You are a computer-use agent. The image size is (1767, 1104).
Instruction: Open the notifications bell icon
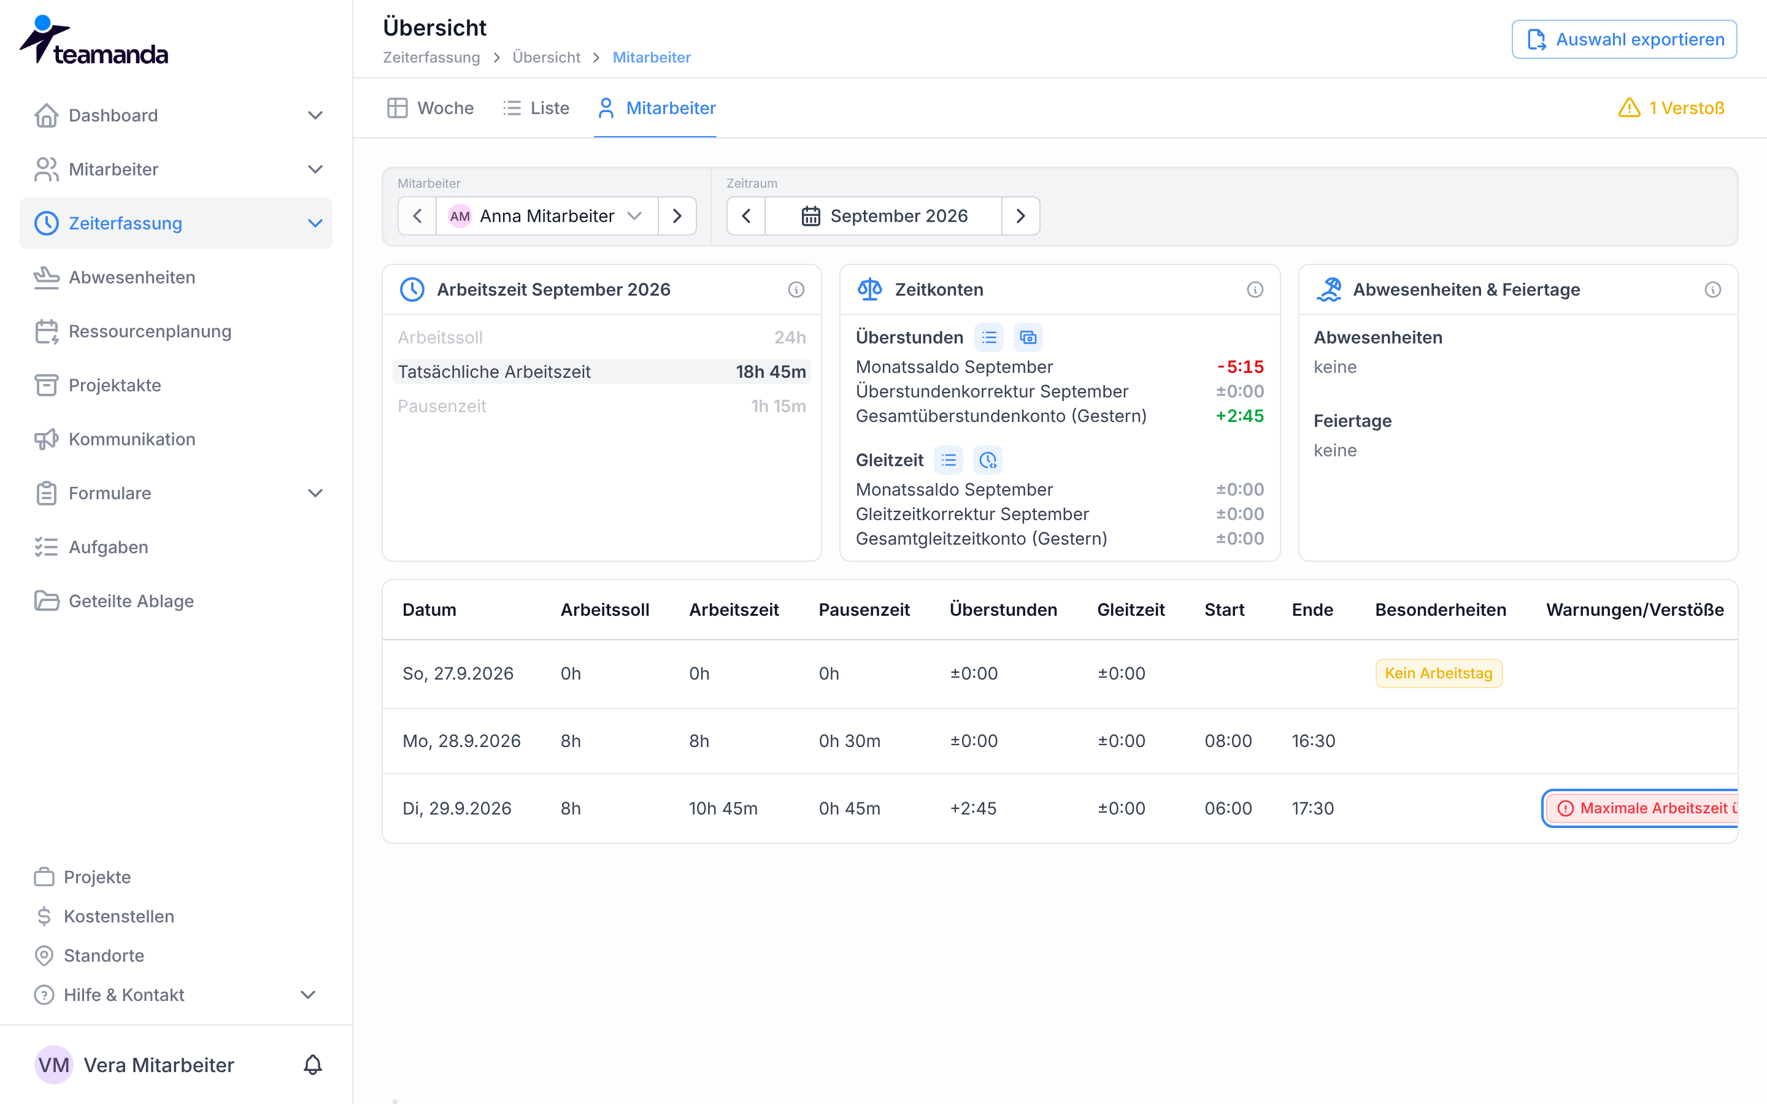[312, 1065]
